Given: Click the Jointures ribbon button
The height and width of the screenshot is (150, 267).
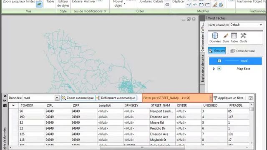Looking at the screenshot, I should coord(146,2).
